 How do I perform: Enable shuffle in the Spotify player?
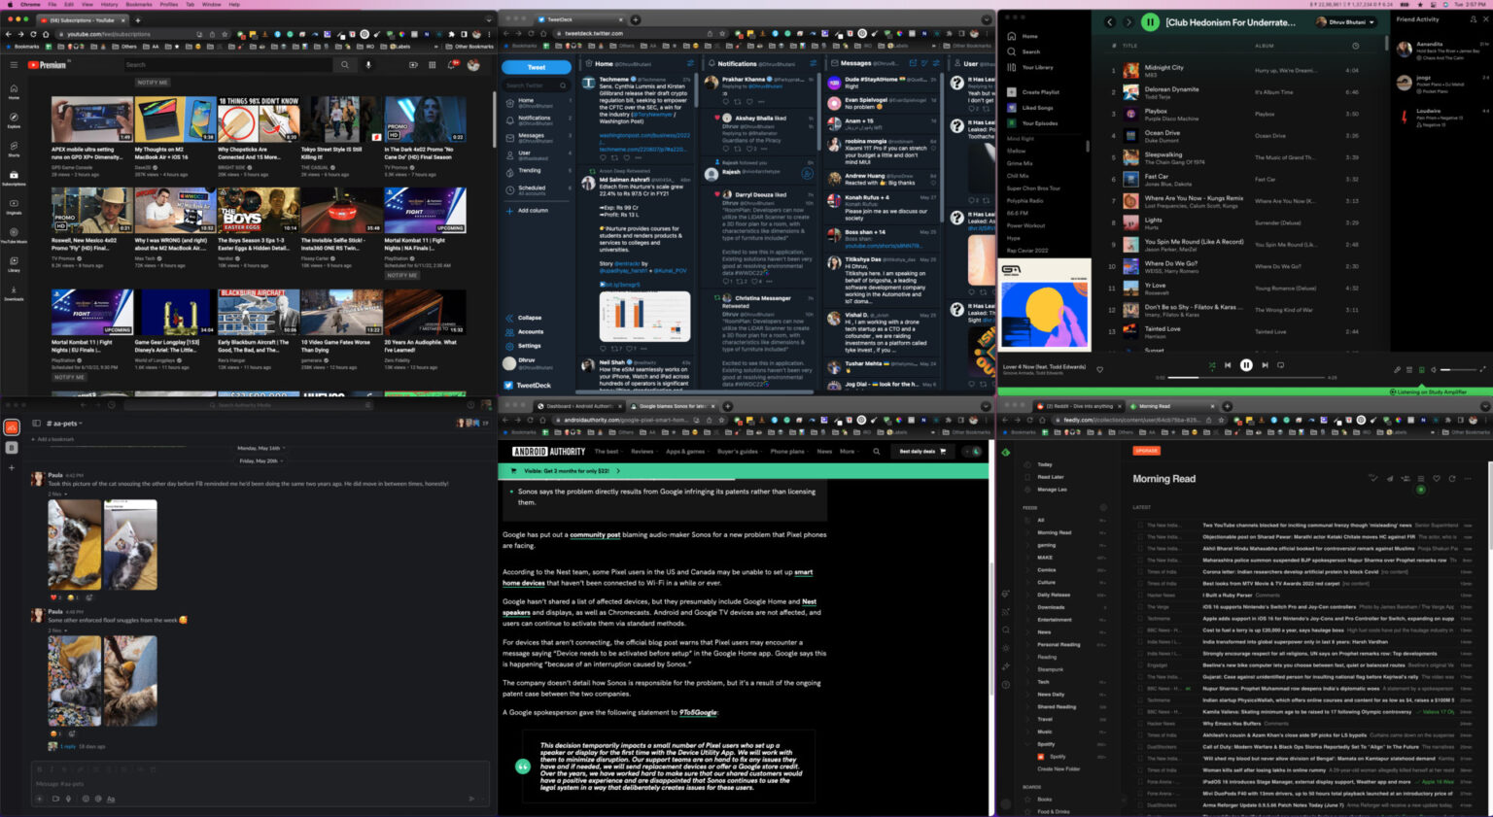coord(1213,365)
